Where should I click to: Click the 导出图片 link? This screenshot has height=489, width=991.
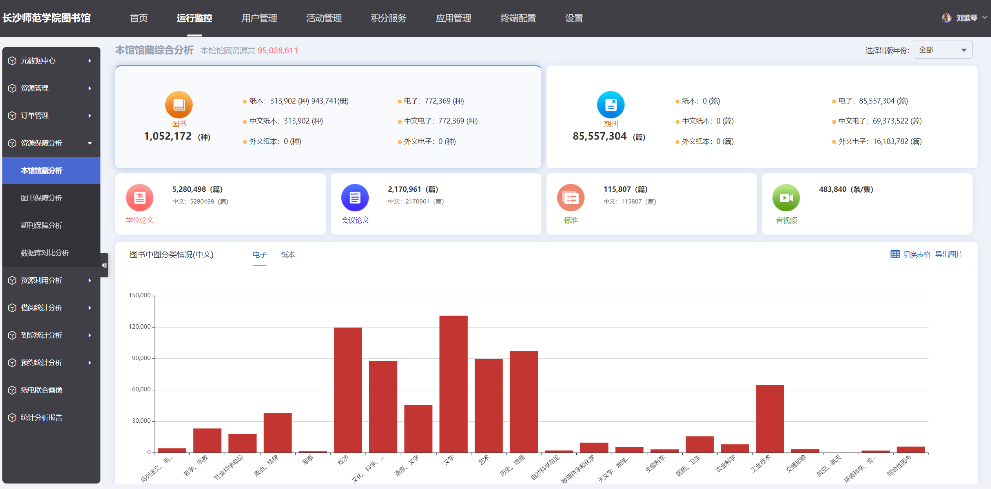(x=949, y=254)
